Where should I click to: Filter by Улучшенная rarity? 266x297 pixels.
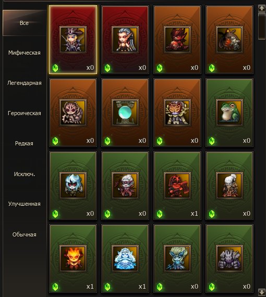[25, 204]
